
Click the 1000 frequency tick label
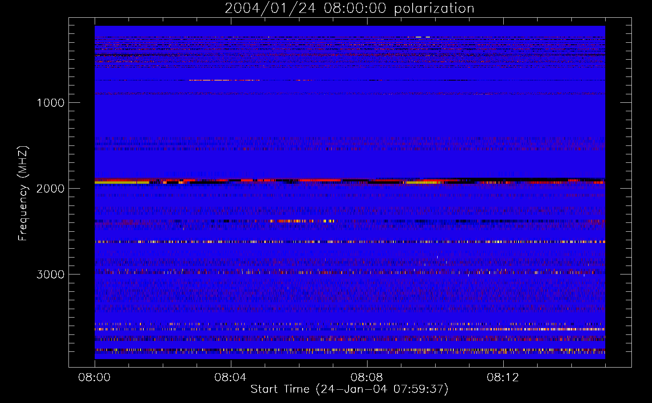50,103
